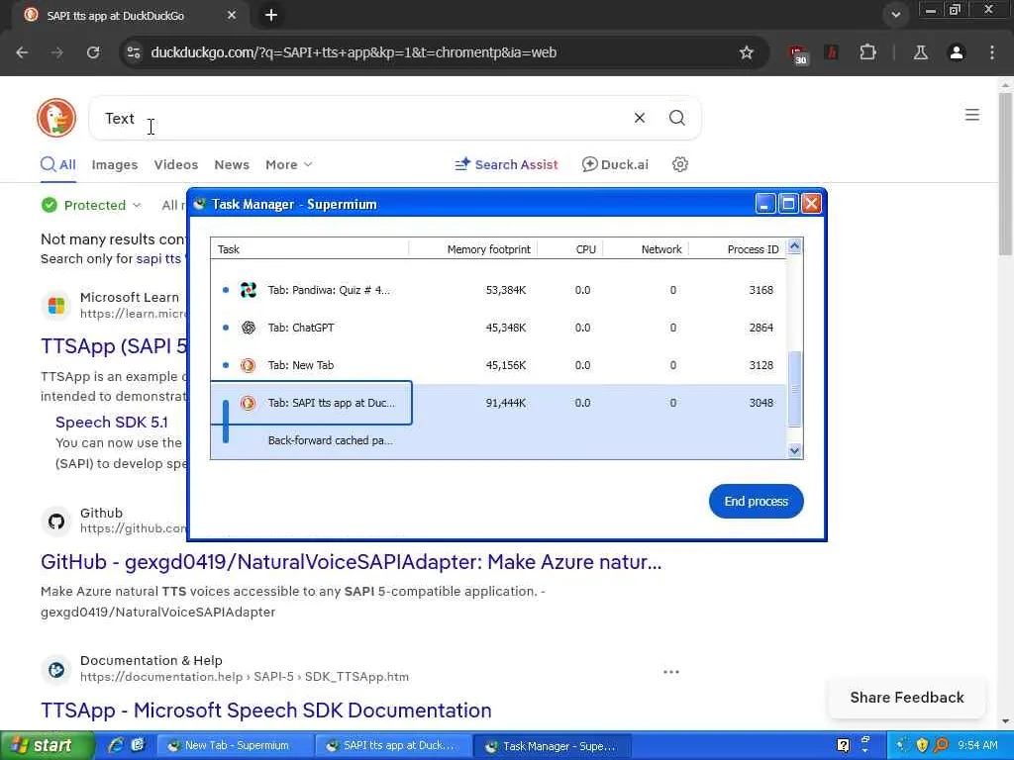Screen dimensions: 1014x760
Task: Open TTSApp (SAPI 5 result link
Action: click(113, 345)
